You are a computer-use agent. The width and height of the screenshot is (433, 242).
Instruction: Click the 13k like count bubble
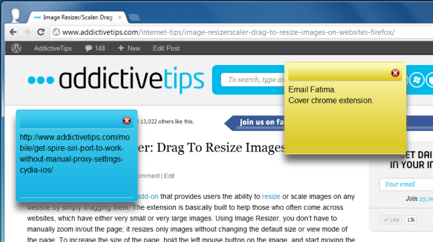tap(411, 220)
